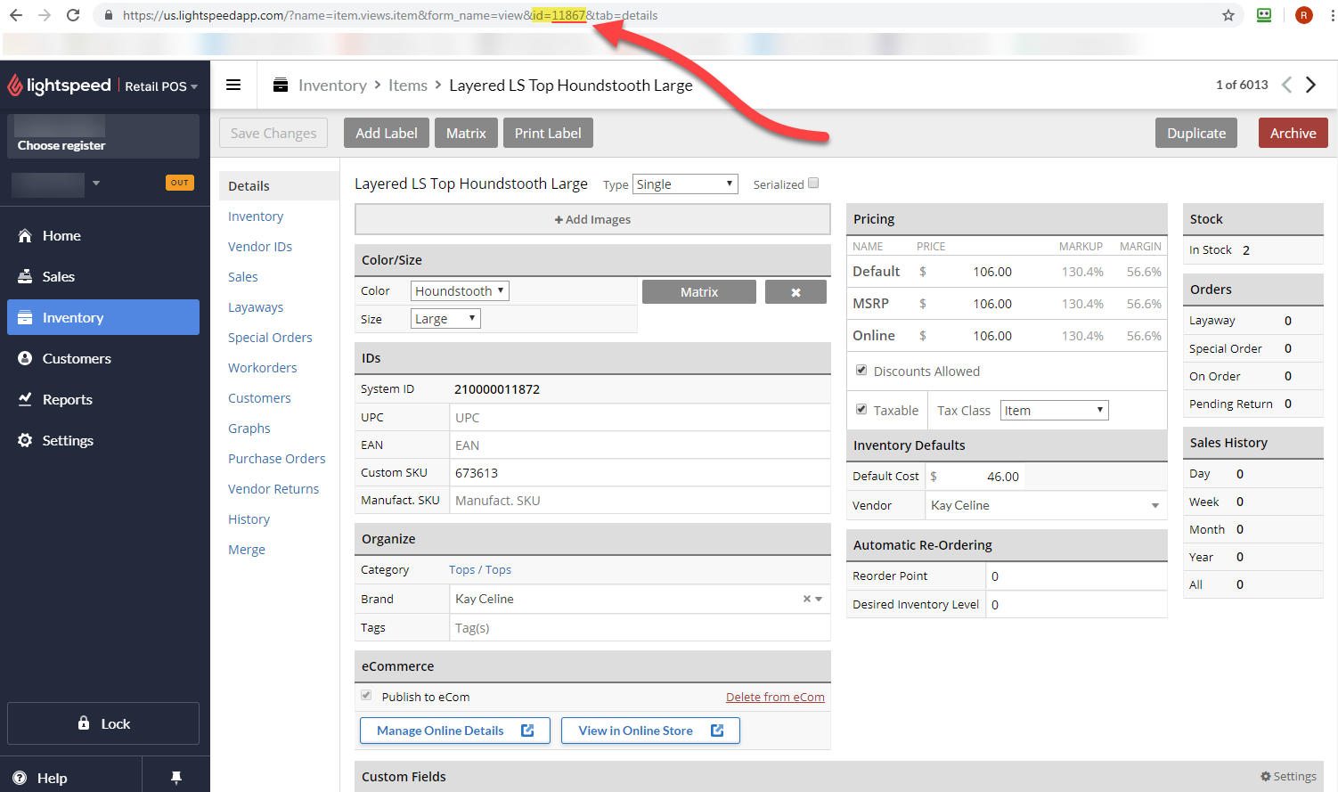
Task: Expand the employee dropdown arrow in sidebar
Action: (x=96, y=184)
